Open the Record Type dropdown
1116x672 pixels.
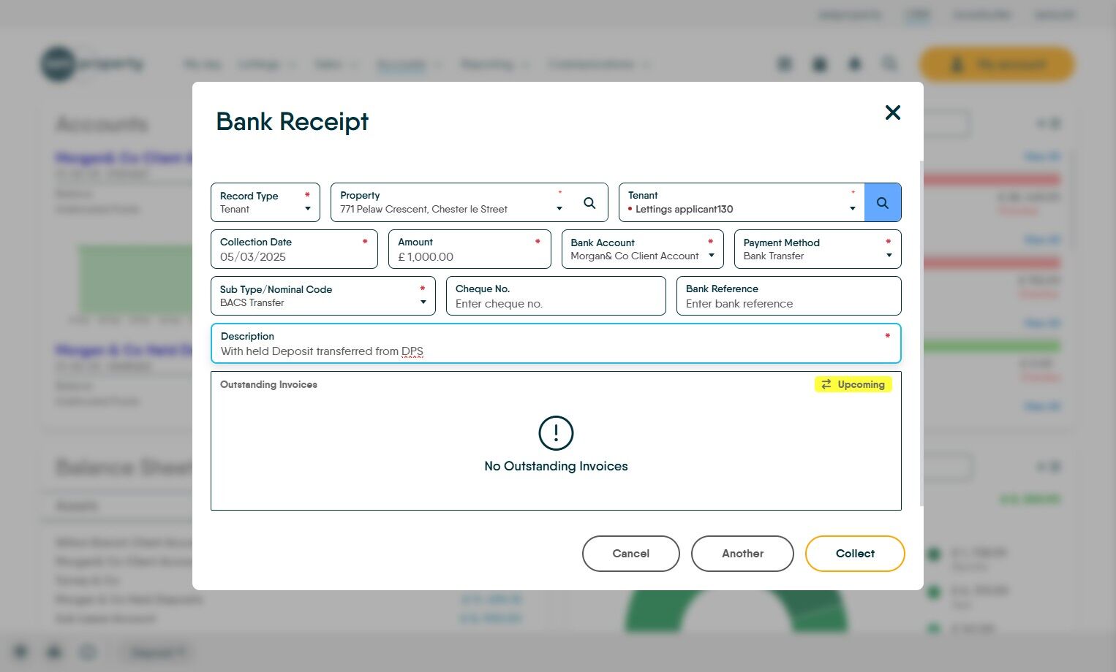coord(265,202)
